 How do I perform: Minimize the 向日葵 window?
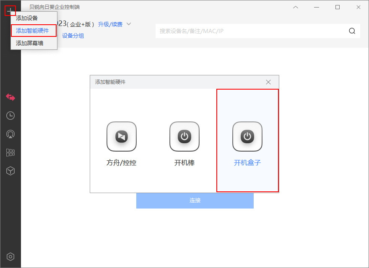pos(317,7)
